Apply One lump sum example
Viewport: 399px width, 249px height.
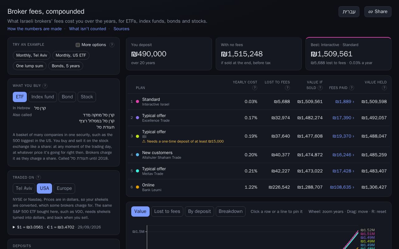(x=30, y=66)
